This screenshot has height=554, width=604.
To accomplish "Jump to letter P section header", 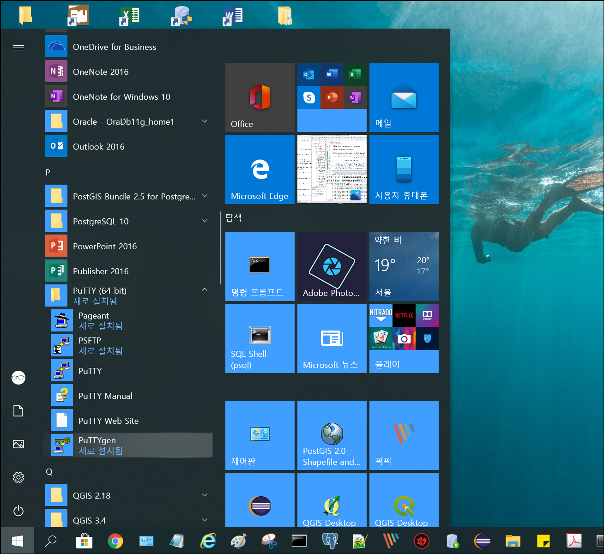I will click(48, 172).
